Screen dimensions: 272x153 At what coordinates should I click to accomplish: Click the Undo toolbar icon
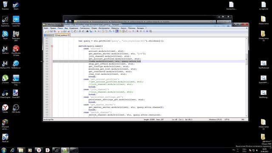pos(80,31)
